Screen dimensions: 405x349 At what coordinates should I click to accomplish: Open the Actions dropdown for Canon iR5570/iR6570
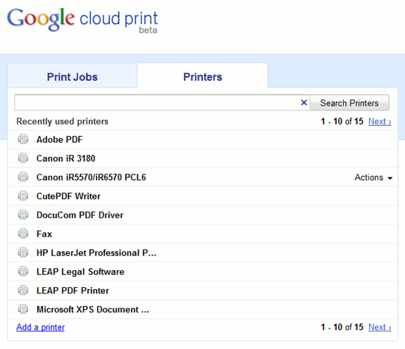point(373,177)
